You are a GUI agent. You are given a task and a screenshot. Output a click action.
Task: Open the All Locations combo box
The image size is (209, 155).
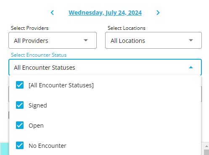click(153, 40)
